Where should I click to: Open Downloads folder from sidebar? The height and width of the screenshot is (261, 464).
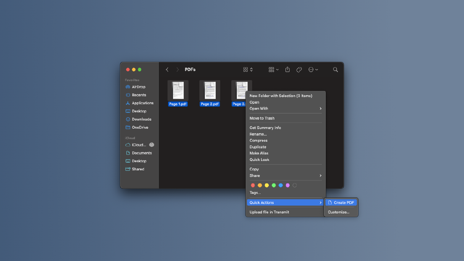click(x=141, y=119)
